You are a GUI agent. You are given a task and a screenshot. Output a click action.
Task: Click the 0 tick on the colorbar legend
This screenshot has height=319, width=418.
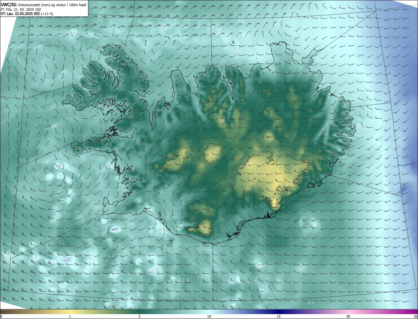[1, 316]
